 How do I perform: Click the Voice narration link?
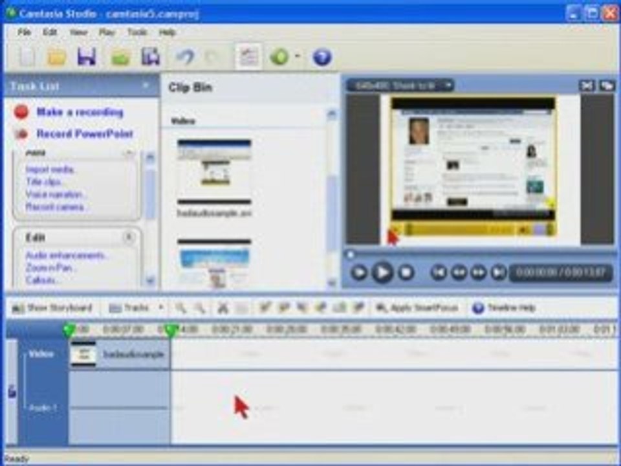coord(54,194)
